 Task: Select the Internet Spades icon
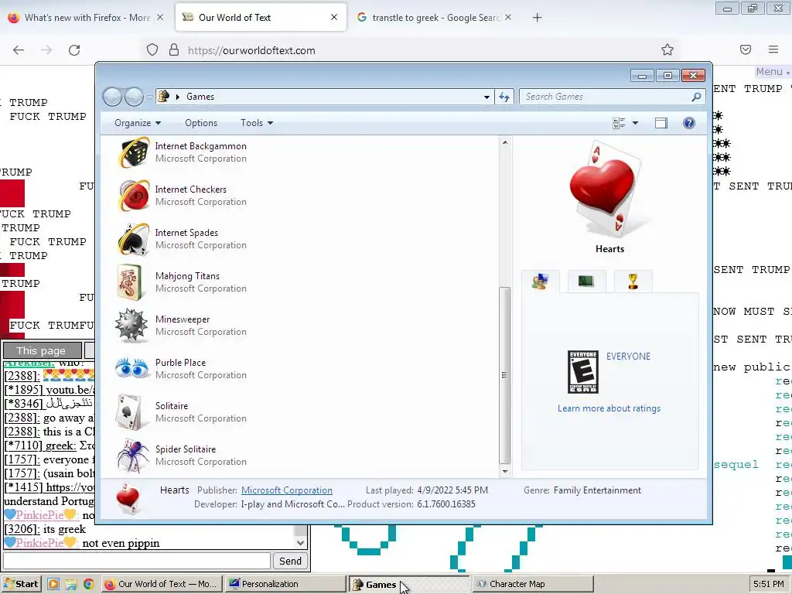pyautogui.click(x=133, y=239)
